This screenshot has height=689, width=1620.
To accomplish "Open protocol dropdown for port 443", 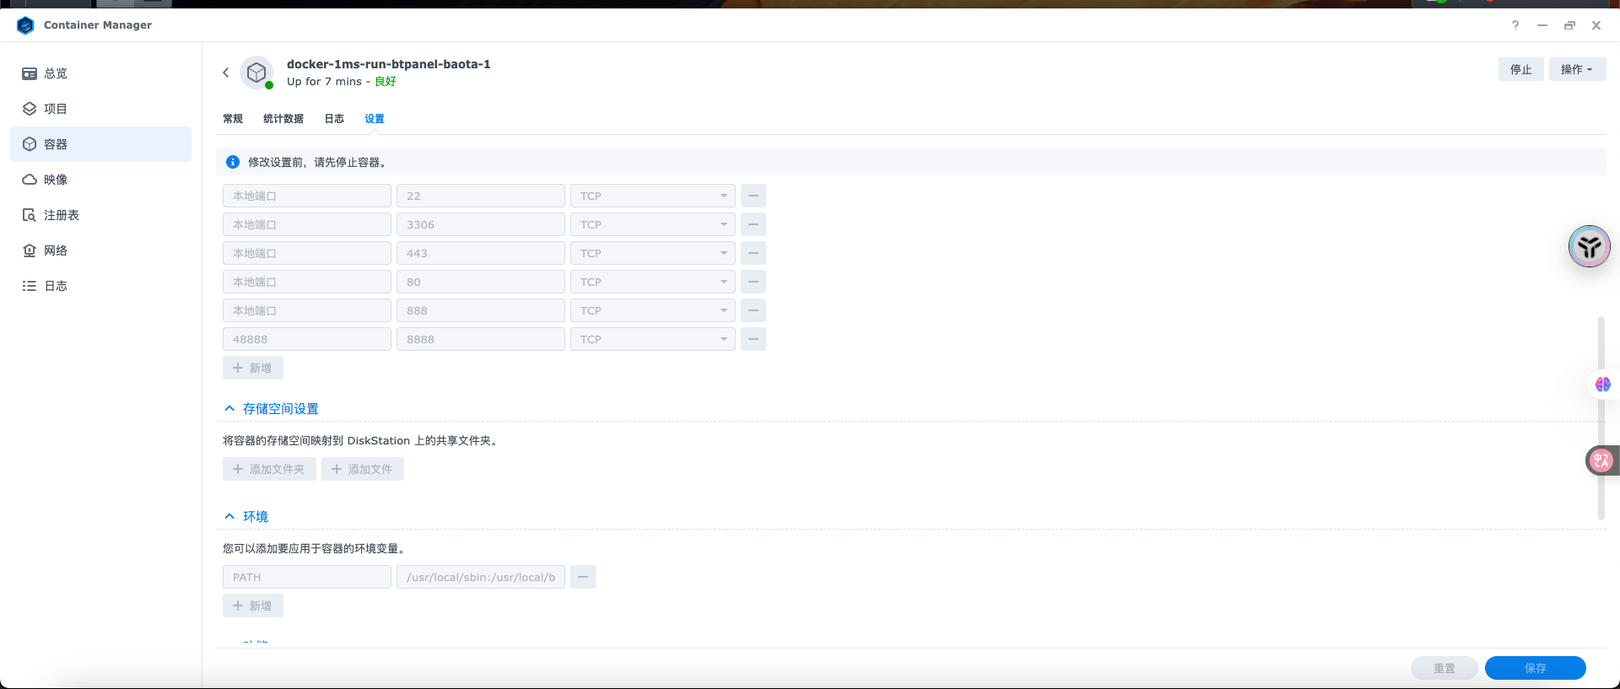I will click(652, 253).
